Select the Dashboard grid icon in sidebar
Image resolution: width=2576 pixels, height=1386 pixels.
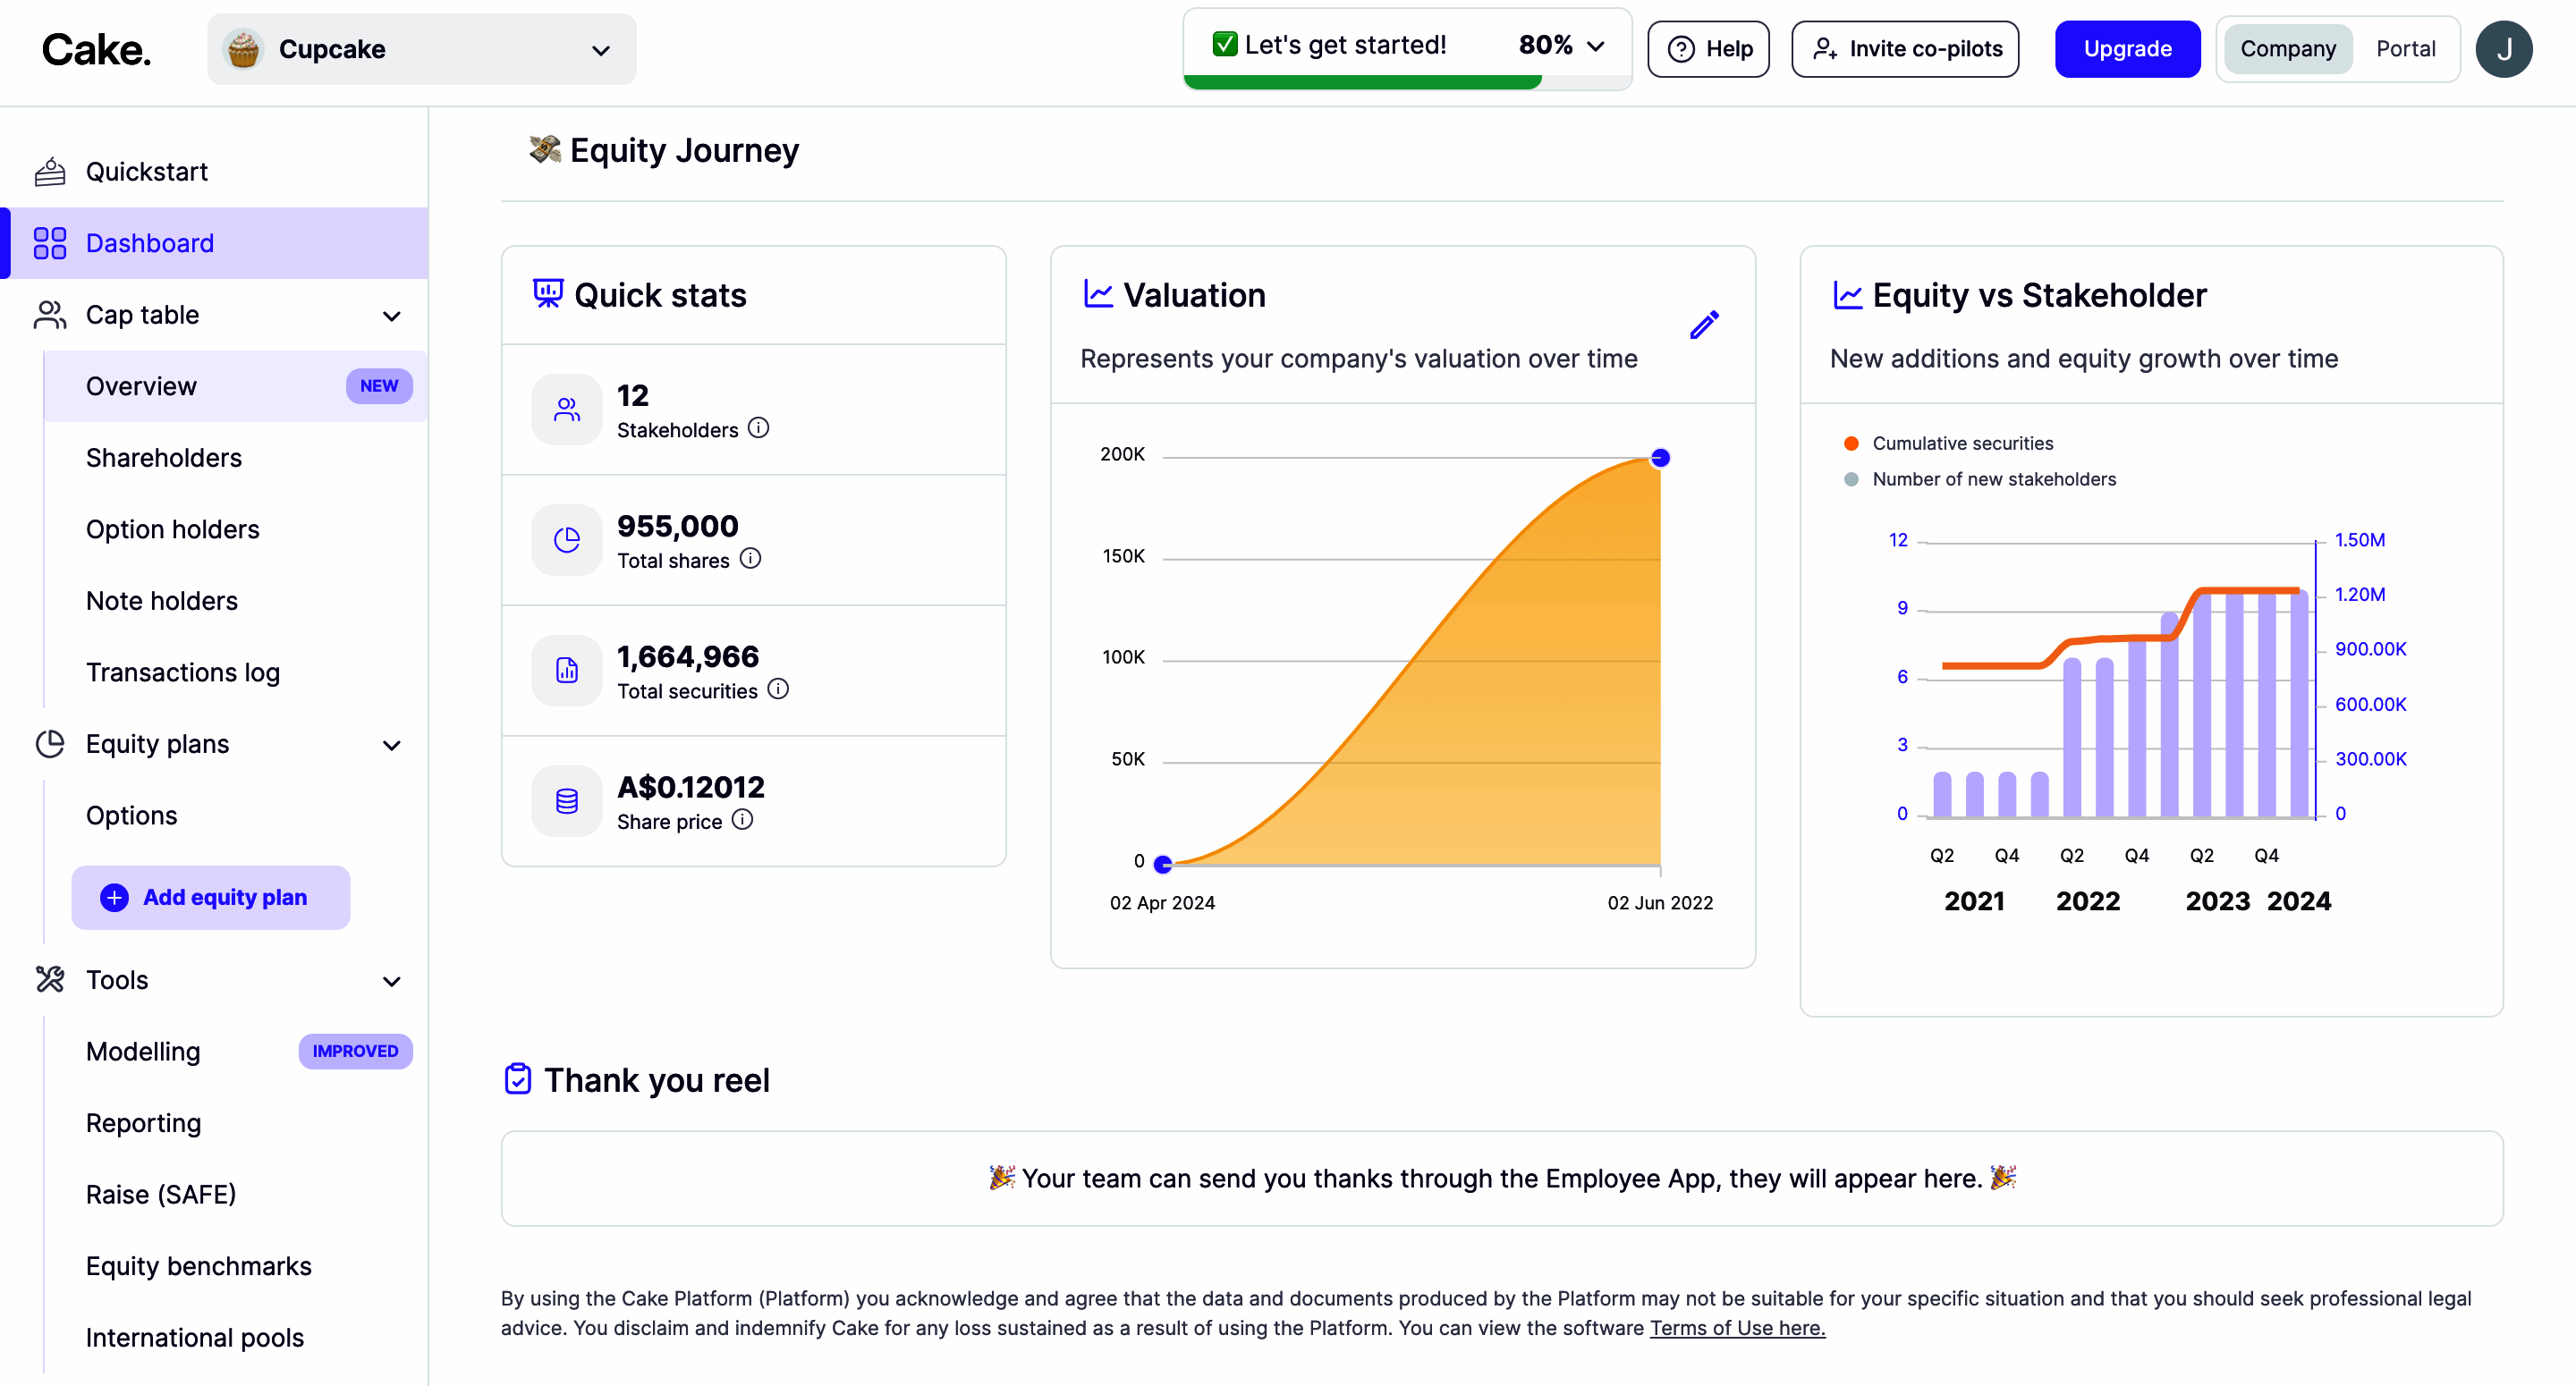point(49,242)
